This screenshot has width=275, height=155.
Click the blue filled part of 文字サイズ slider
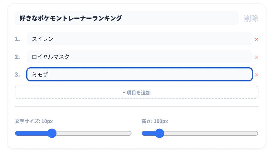pos(30,133)
